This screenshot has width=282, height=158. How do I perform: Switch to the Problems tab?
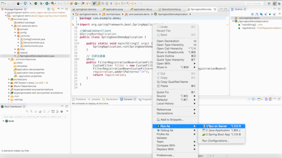(79, 99)
